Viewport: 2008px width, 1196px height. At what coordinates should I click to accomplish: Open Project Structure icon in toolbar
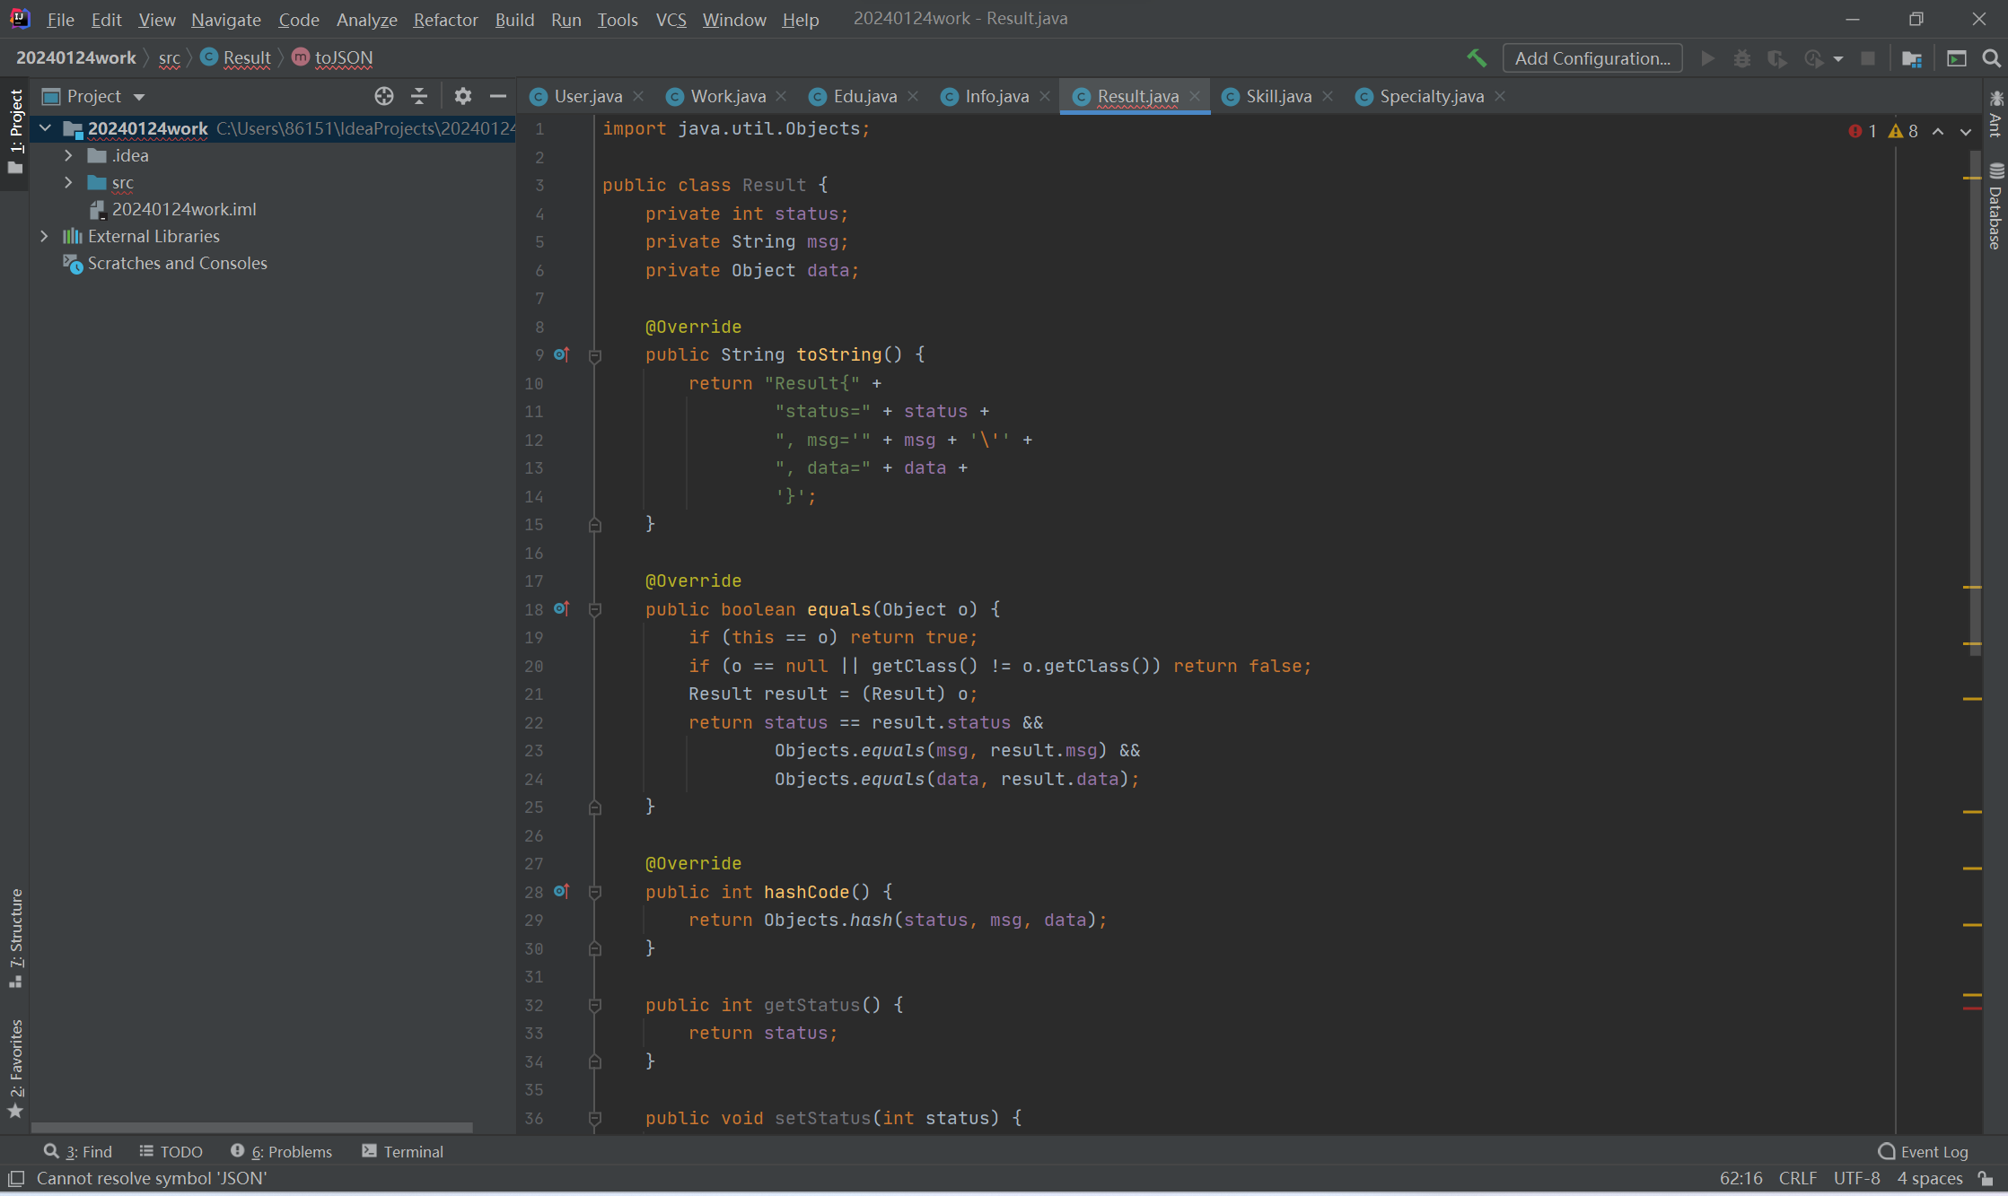tap(1911, 58)
